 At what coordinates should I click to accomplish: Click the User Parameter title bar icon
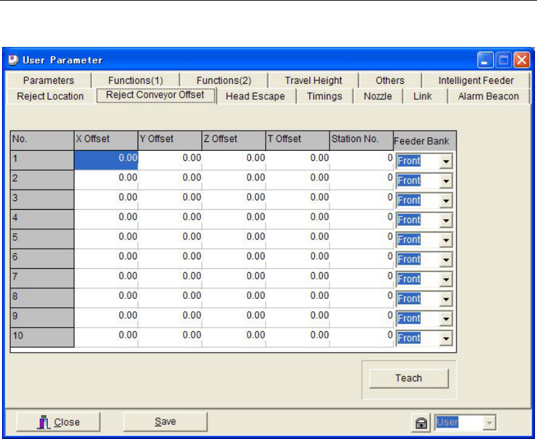(13, 60)
